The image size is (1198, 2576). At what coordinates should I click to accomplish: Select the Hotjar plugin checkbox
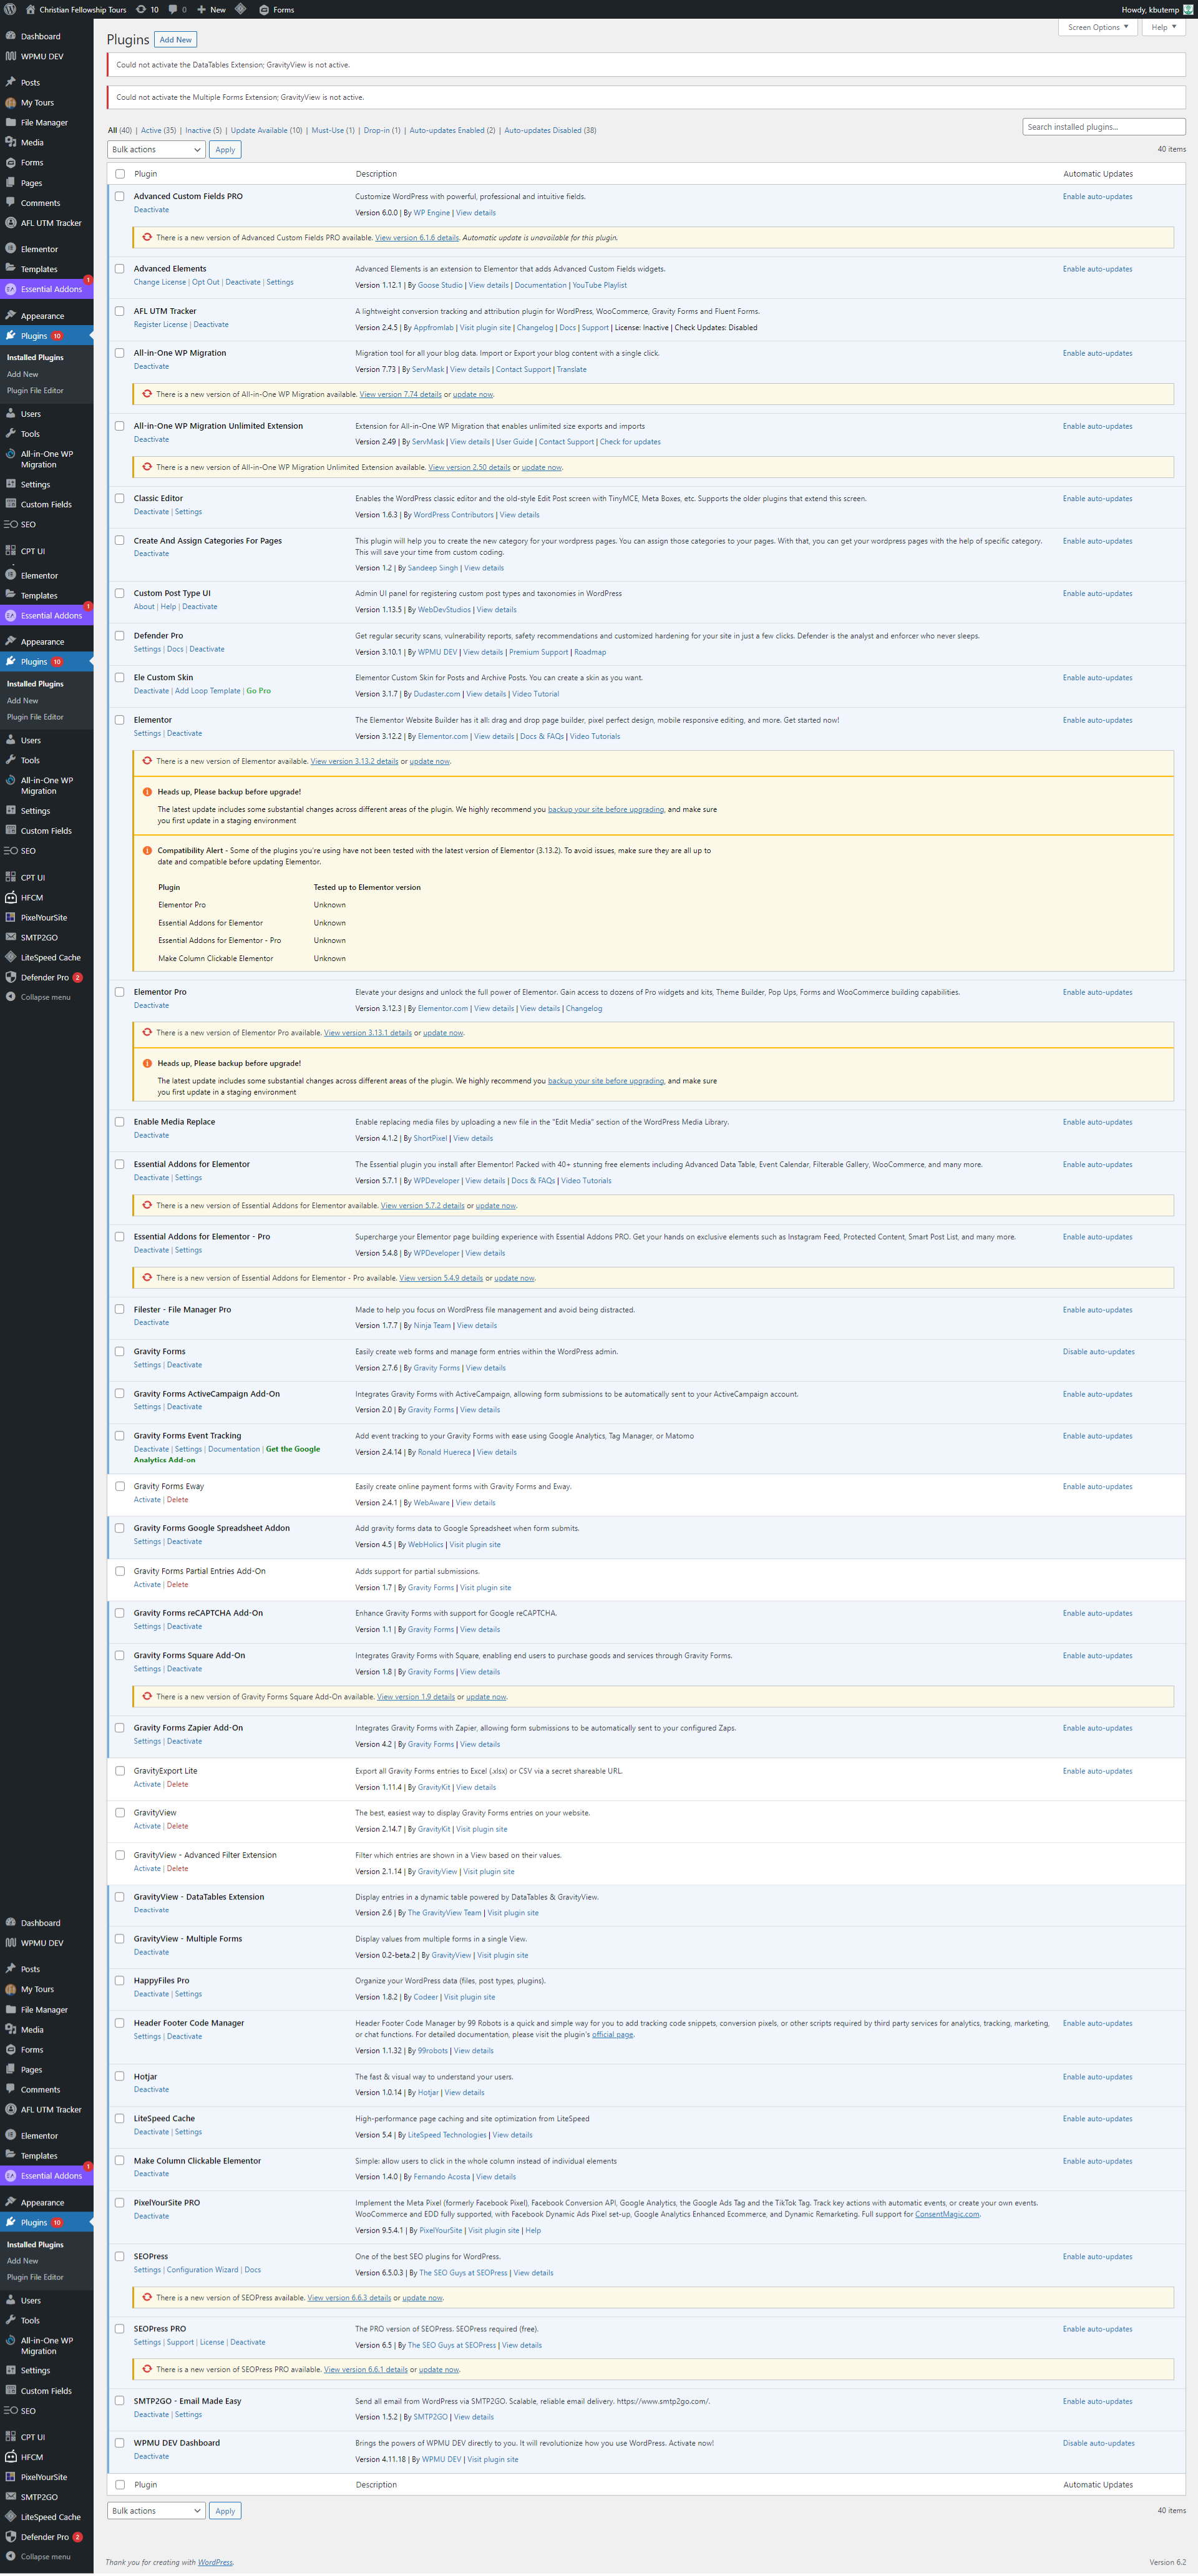tap(120, 2076)
